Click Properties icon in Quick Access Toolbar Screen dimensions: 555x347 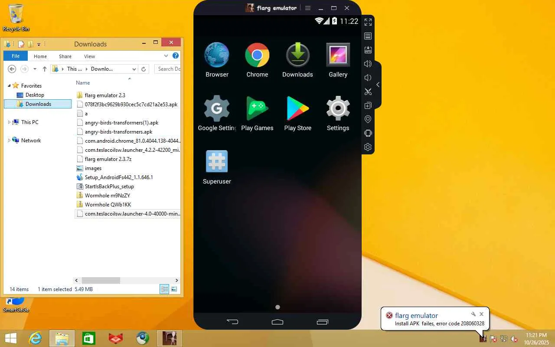tap(21, 44)
